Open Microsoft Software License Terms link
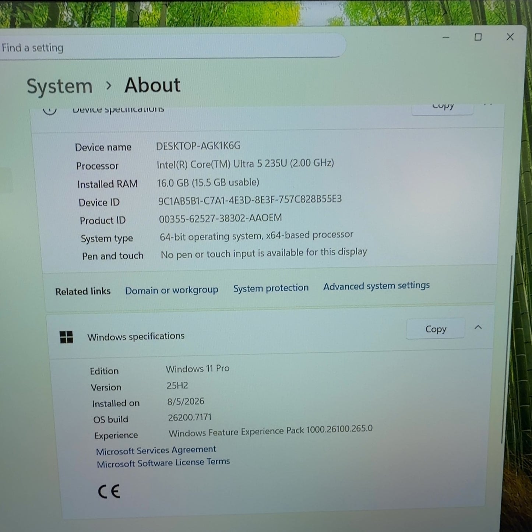The width and height of the screenshot is (532, 532). (163, 462)
